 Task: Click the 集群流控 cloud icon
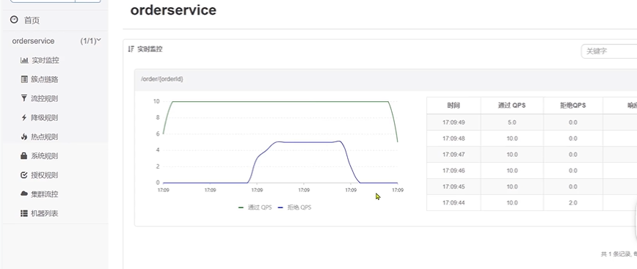pos(24,194)
